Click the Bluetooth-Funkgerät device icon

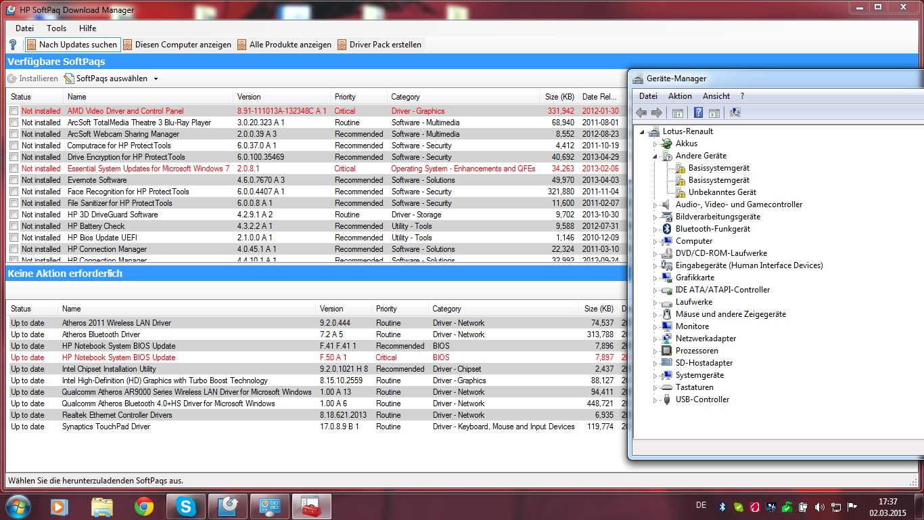click(x=667, y=229)
